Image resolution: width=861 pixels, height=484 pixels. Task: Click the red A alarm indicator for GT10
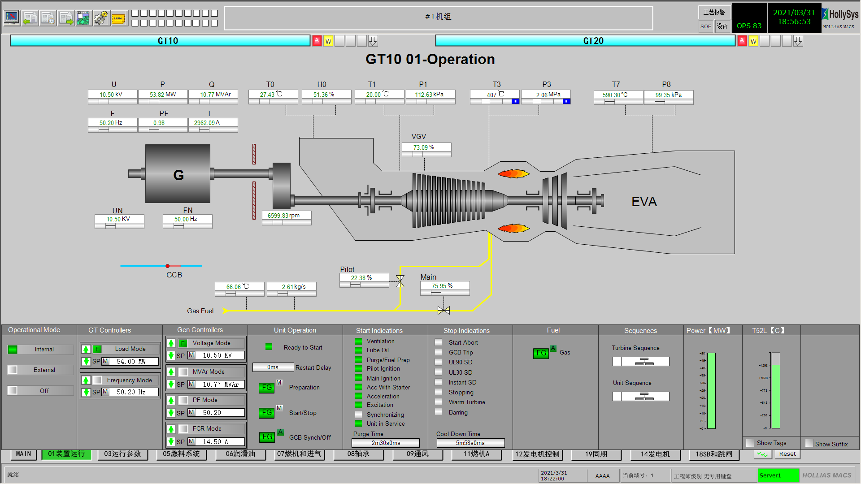click(317, 41)
